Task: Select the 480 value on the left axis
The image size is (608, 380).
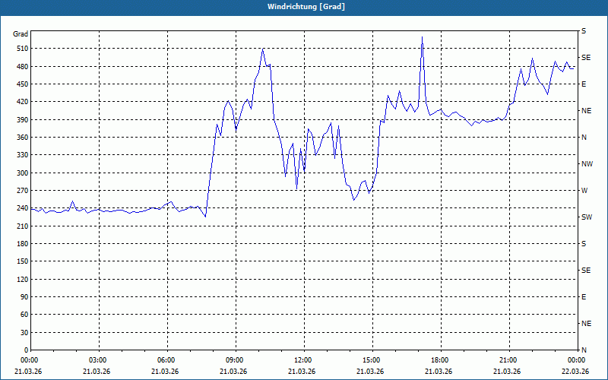Action: (x=23, y=67)
